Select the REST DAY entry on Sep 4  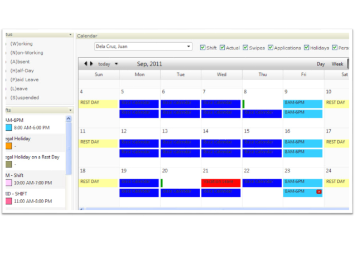click(98, 103)
